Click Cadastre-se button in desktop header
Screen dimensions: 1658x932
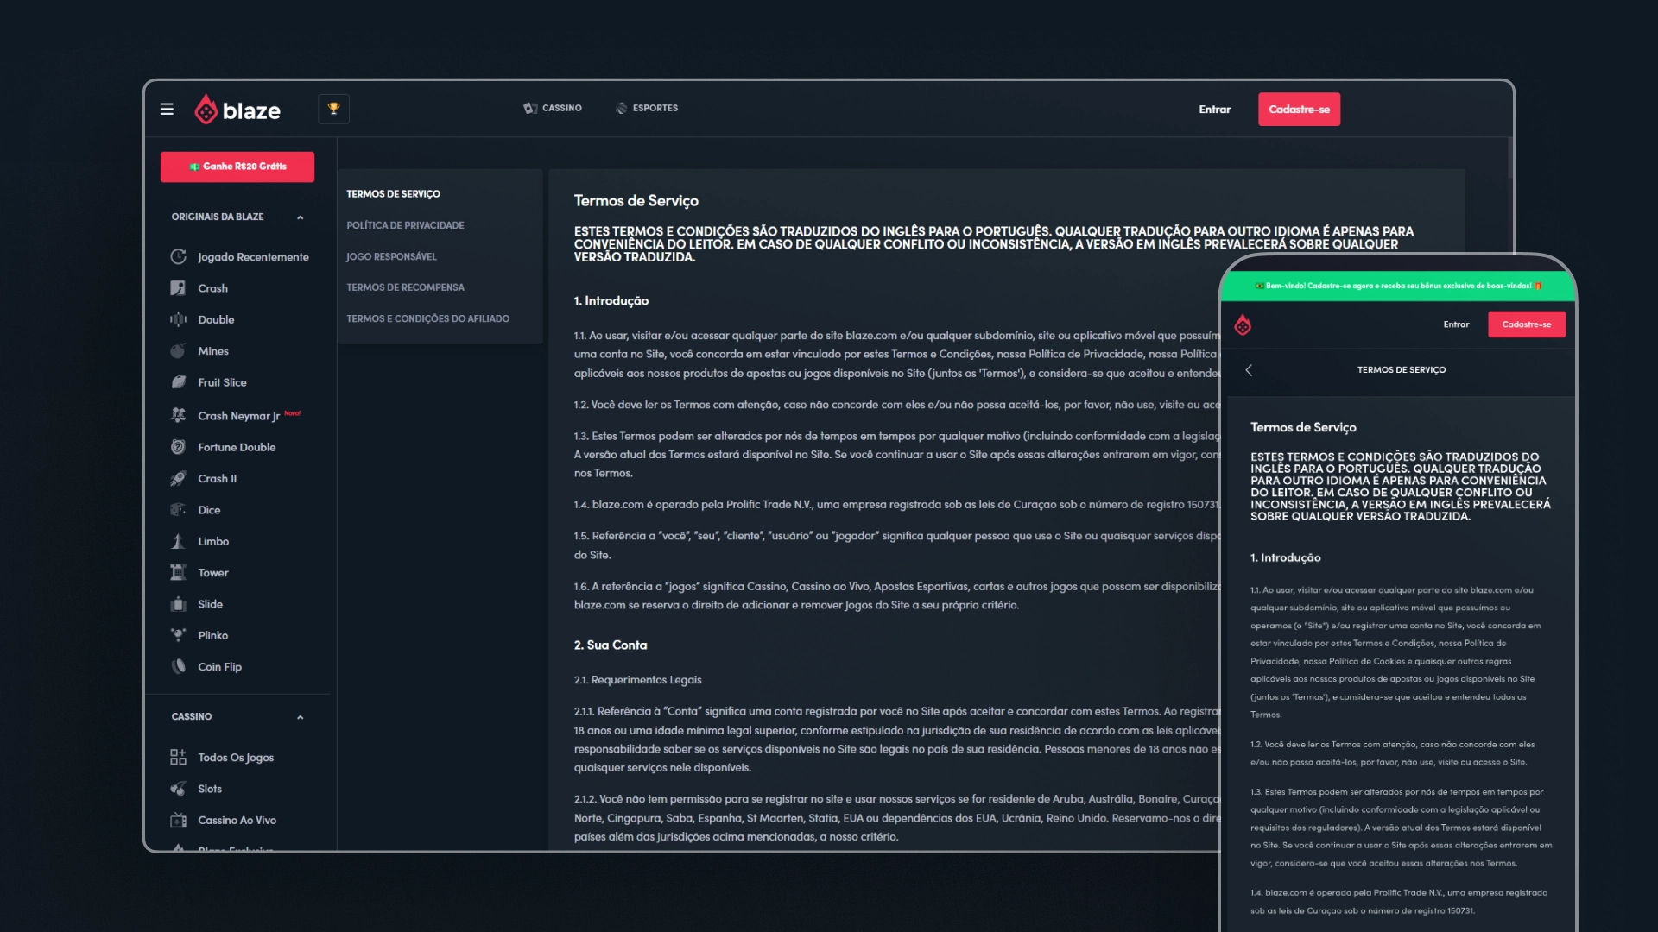(1299, 110)
